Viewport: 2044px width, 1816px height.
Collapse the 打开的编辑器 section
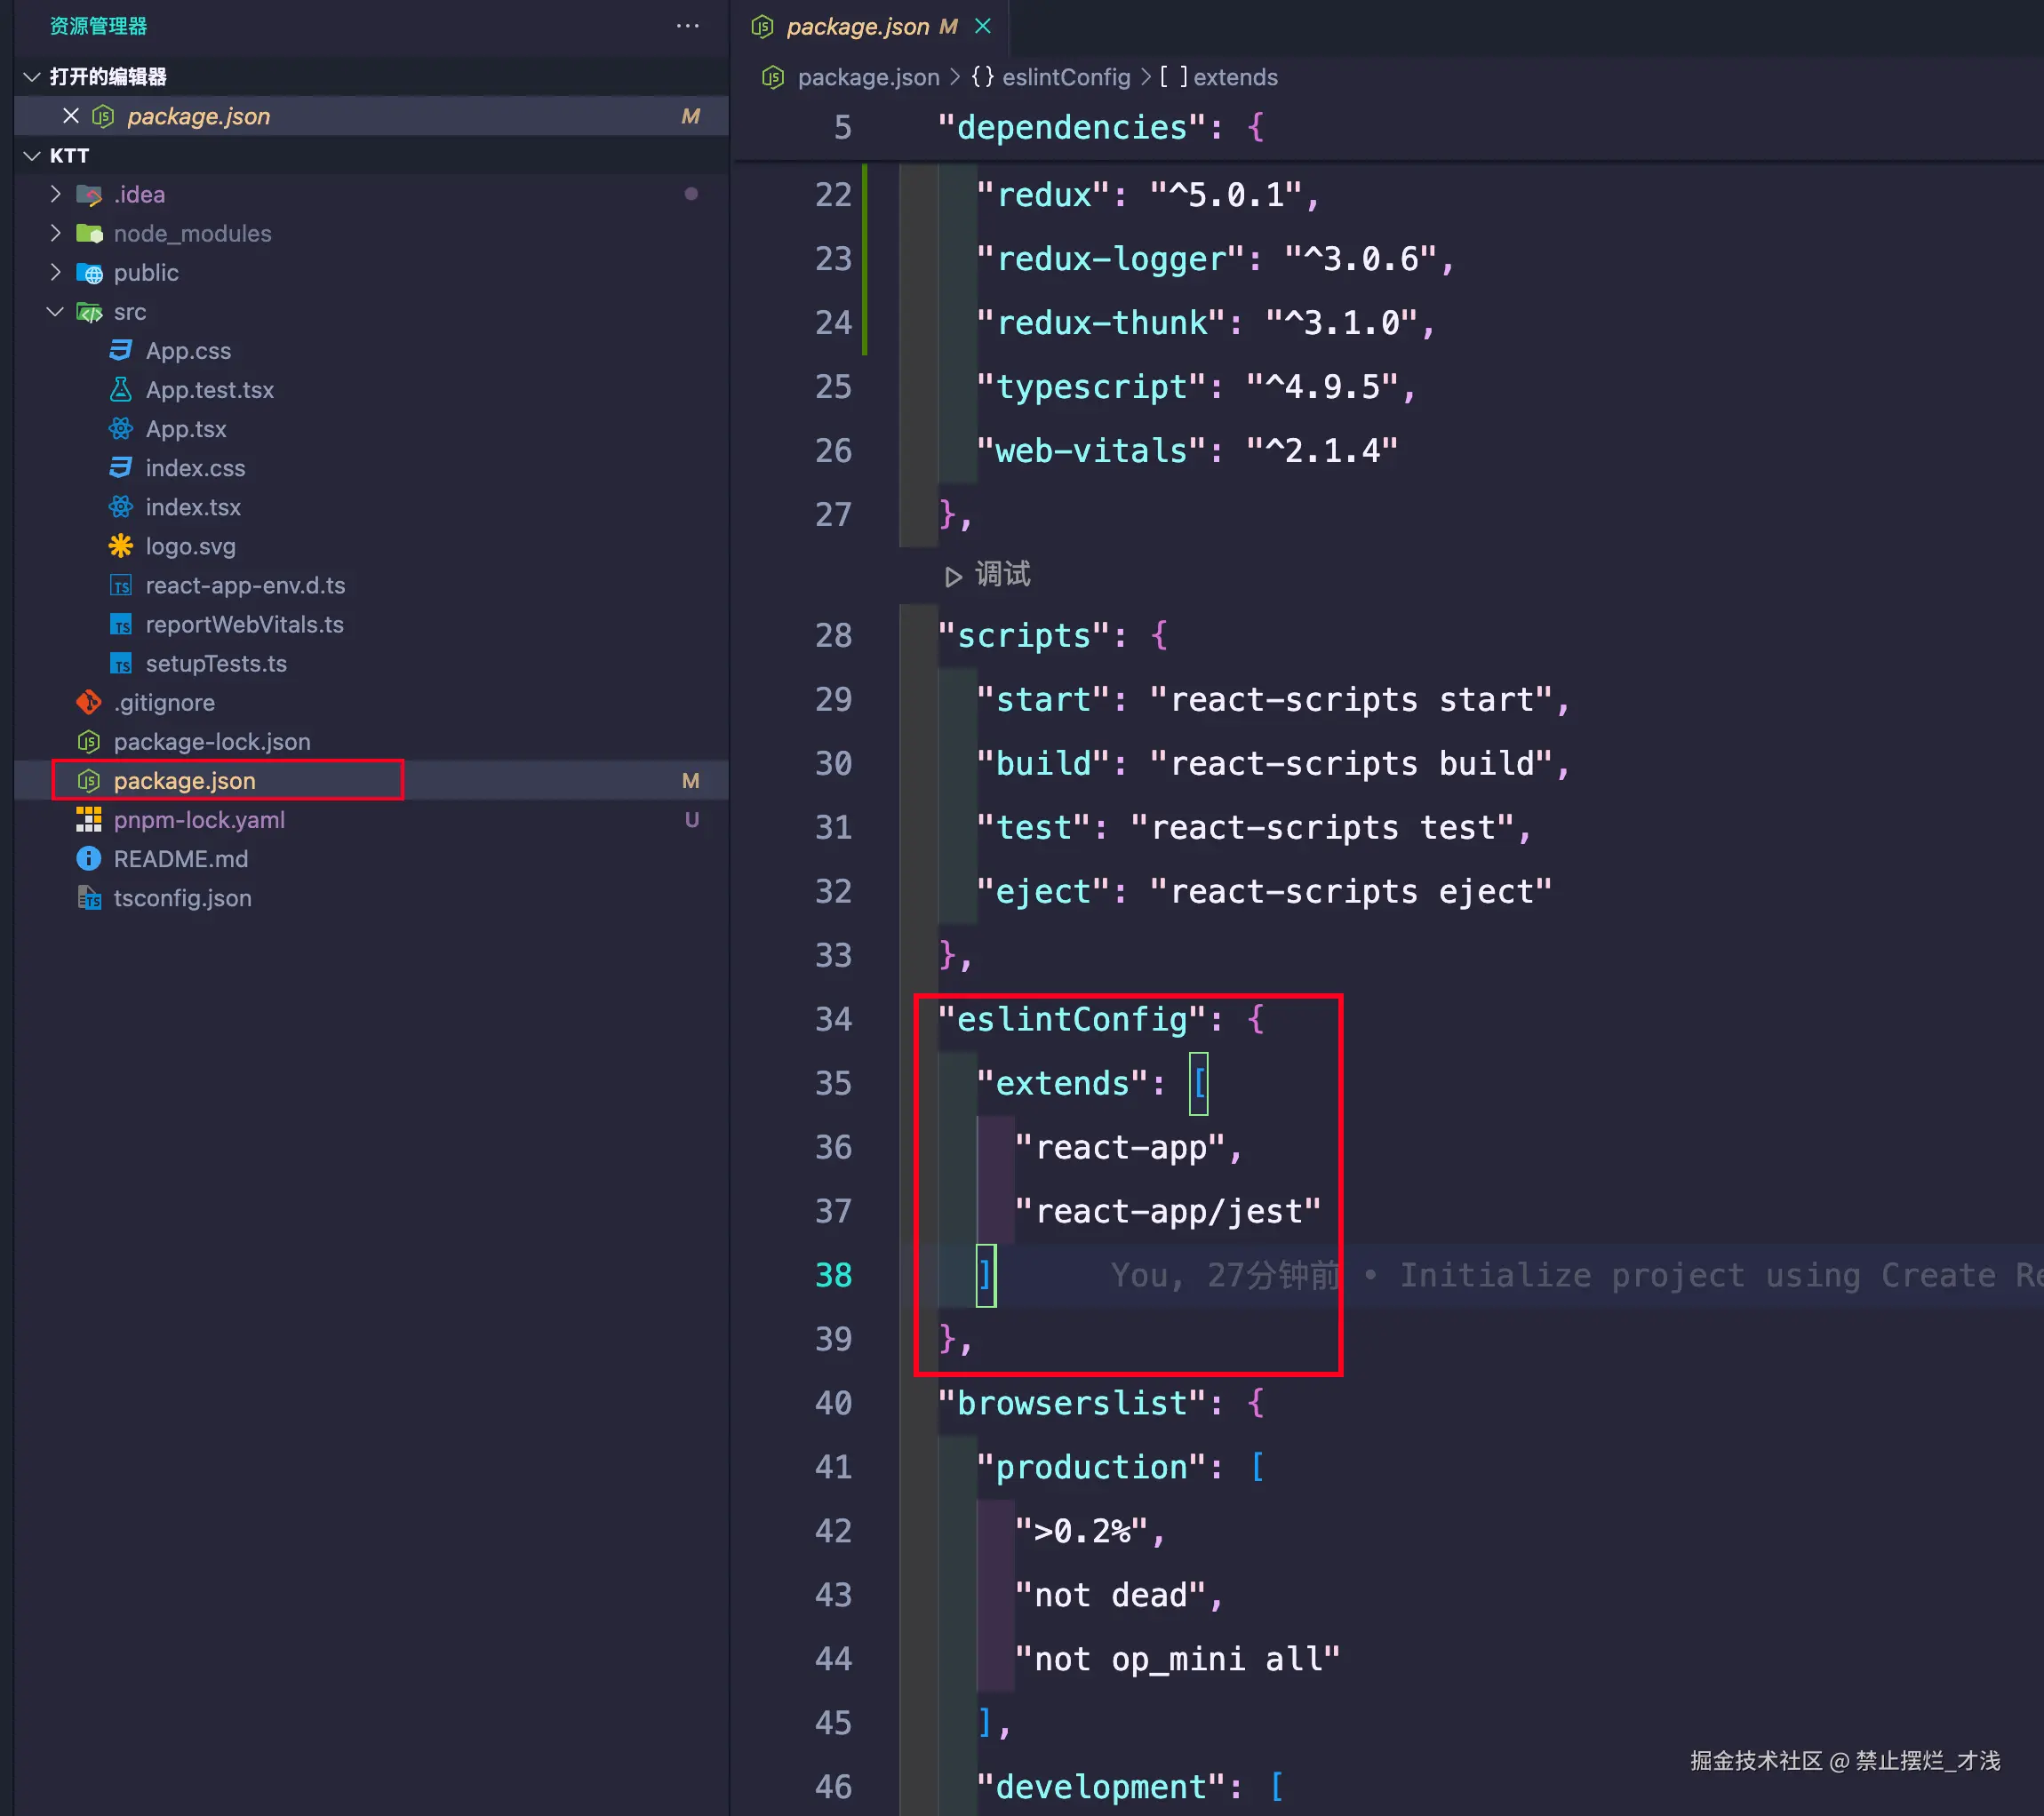point(32,77)
